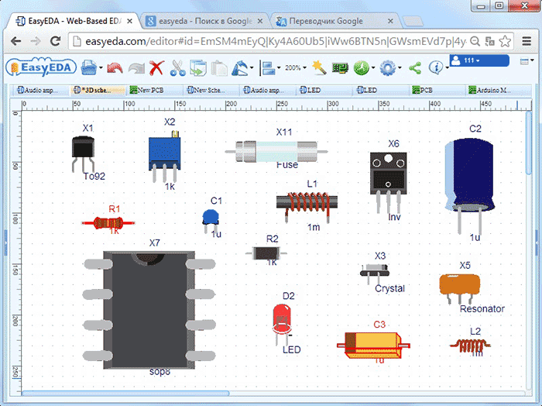Screen dimensions: 542x406
Task: Open the Arduino M... document tab
Action: coord(492,90)
